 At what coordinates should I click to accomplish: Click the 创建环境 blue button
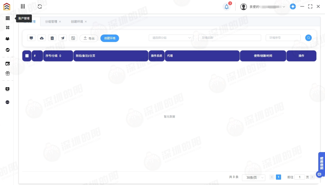pyautogui.click(x=110, y=38)
